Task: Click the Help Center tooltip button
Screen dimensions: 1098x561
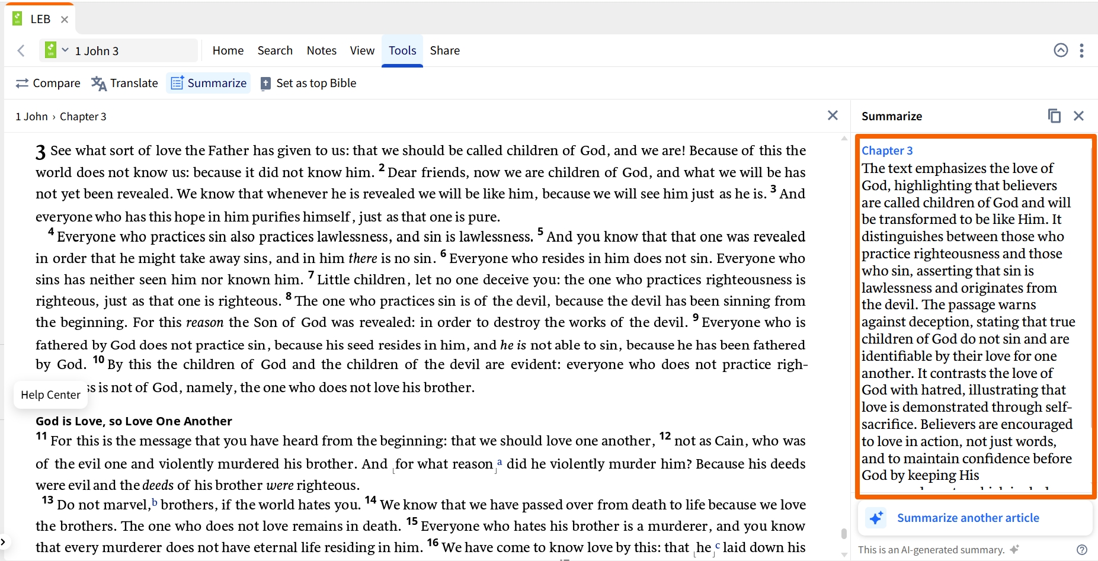Action: point(50,395)
